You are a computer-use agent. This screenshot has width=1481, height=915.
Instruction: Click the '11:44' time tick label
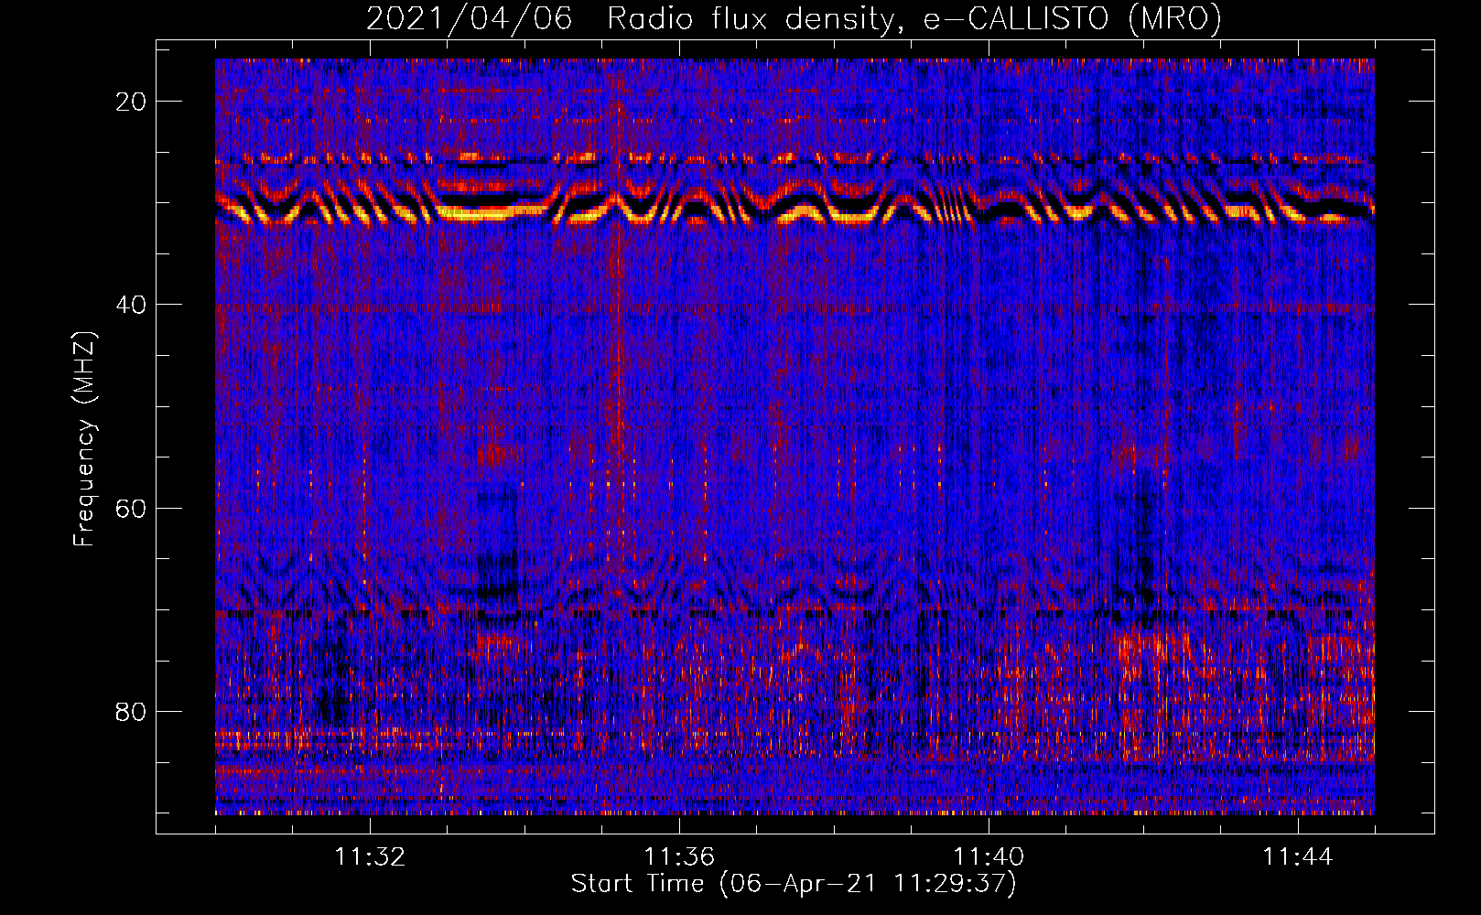pyautogui.click(x=1298, y=857)
